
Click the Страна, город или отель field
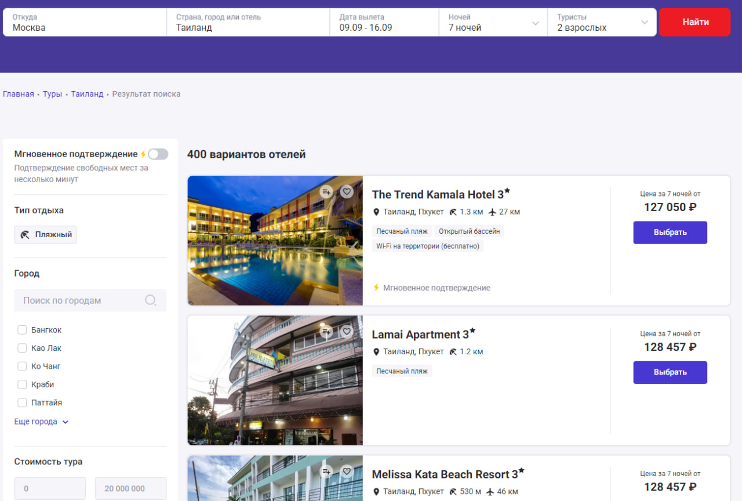(248, 22)
